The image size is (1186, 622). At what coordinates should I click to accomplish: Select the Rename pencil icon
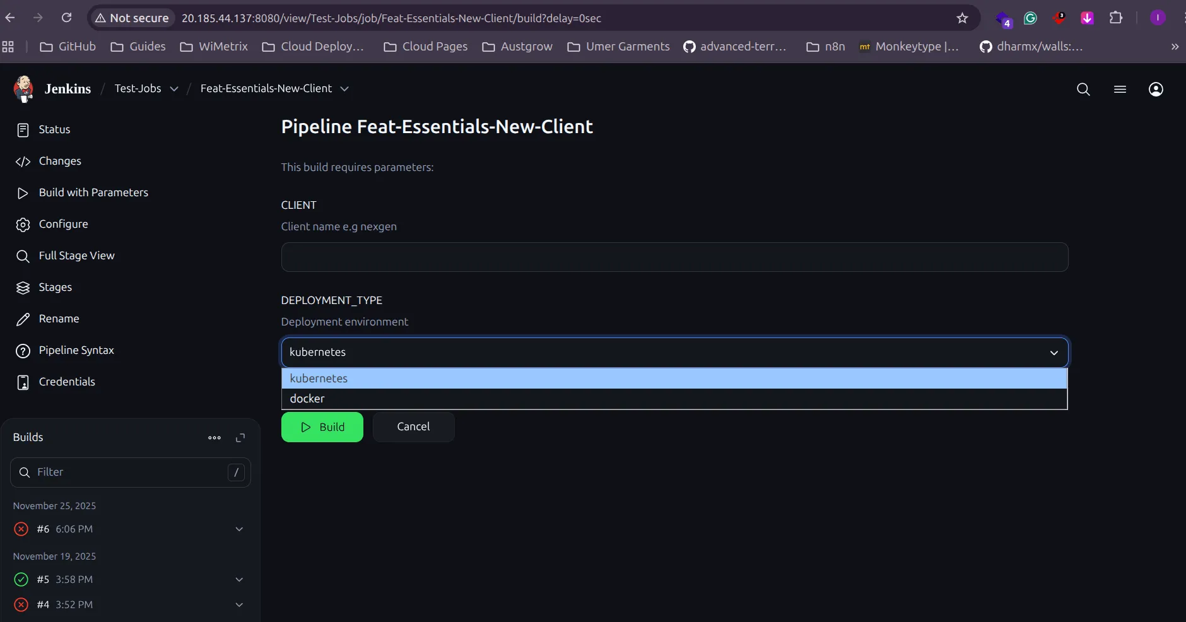click(x=22, y=319)
